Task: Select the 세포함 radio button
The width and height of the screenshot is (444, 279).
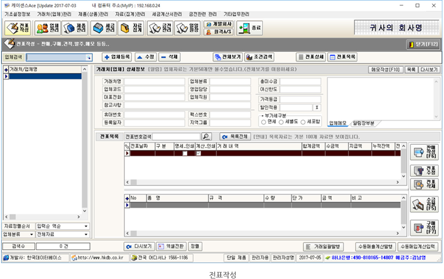Action: (x=303, y=122)
